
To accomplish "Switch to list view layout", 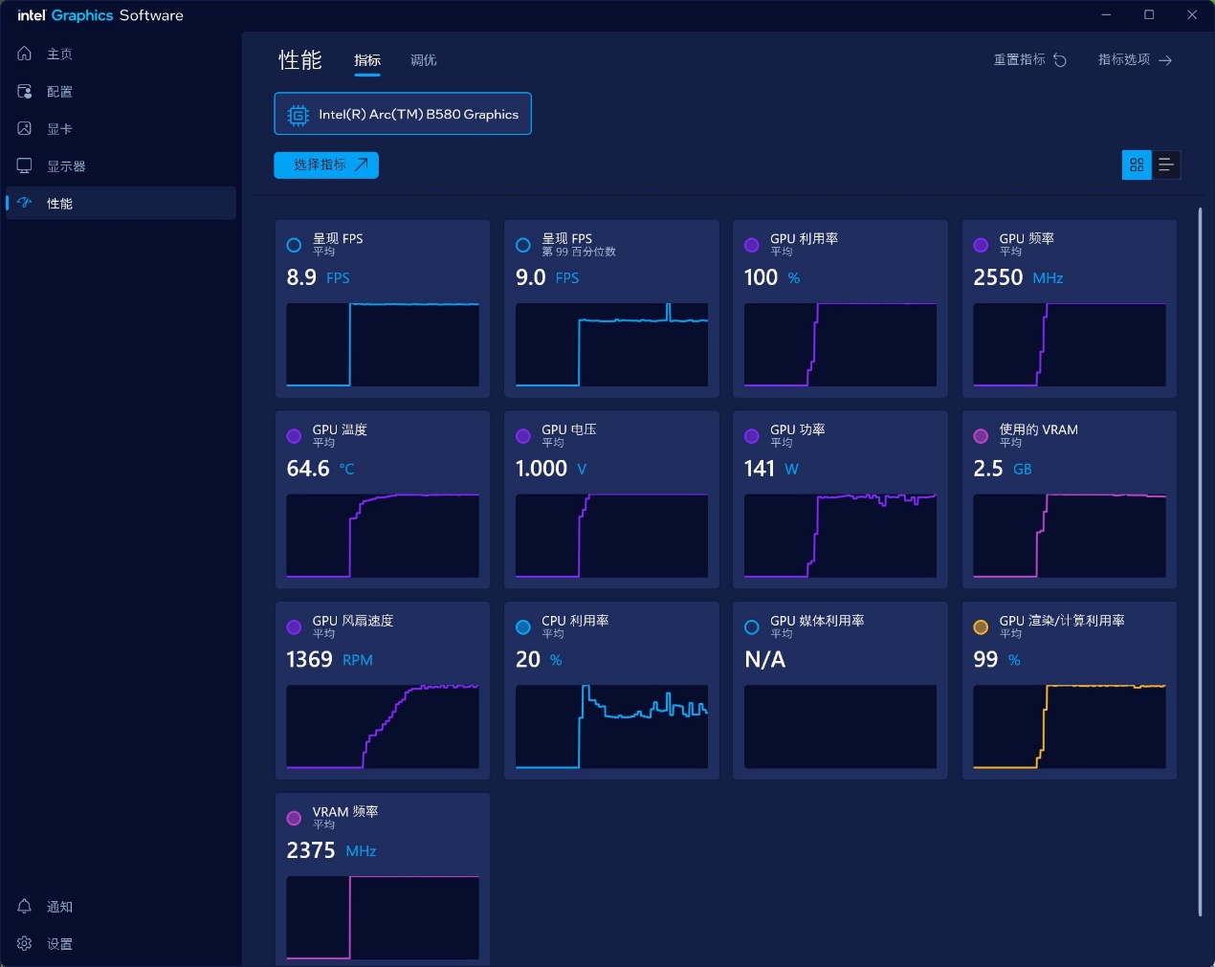I will 1166,165.
